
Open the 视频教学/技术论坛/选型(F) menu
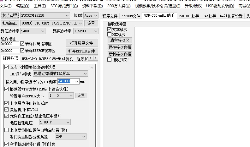[x=158, y=6]
